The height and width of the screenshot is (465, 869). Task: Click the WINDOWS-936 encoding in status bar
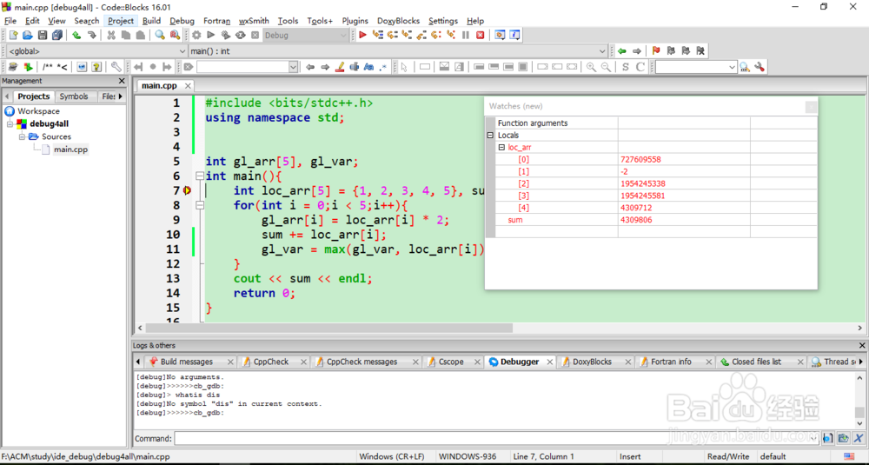pos(468,456)
